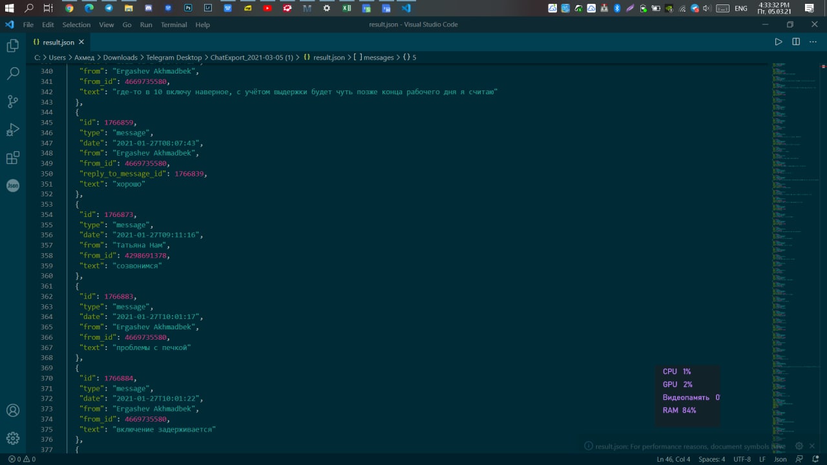Click "включение задерживается" on line 375
This screenshot has width=827, height=465.
[x=164, y=429]
